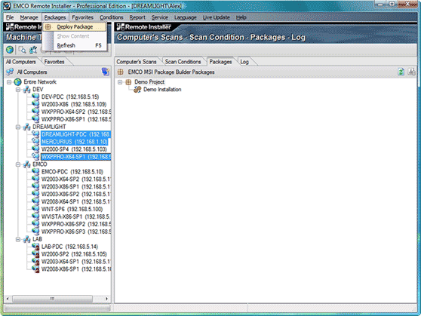
Task: Select EMCO-PDC (192.168.5.10) in the tree
Action: coord(72,171)
